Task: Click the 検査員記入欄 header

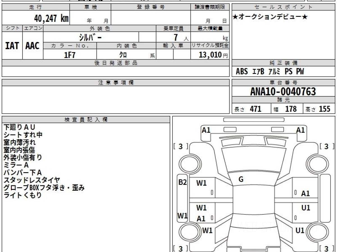Action: click(x=86, y=120)
